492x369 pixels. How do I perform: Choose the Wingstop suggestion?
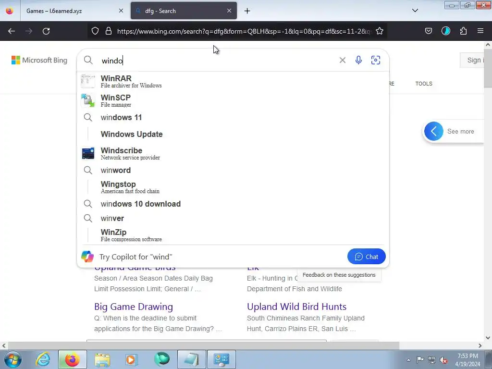(233, 187)
